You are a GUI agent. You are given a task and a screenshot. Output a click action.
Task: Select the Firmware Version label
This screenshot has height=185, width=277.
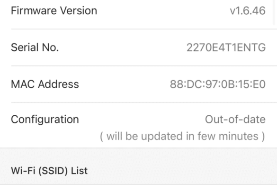[x=54, y=10]
